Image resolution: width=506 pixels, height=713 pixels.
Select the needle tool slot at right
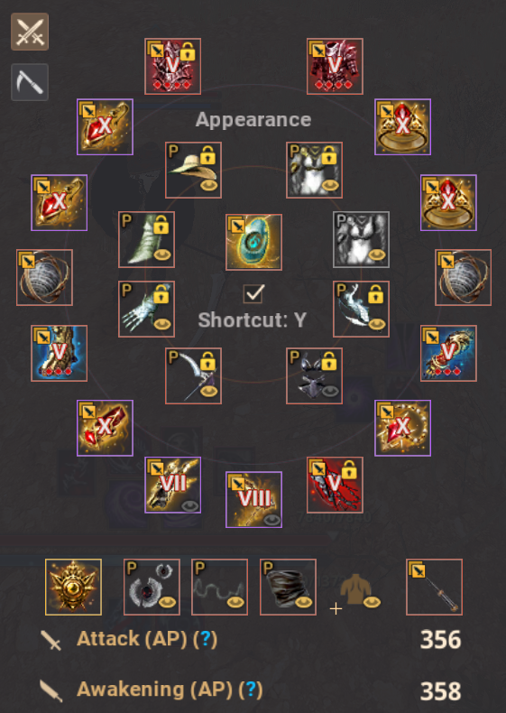tap(434, 587)
